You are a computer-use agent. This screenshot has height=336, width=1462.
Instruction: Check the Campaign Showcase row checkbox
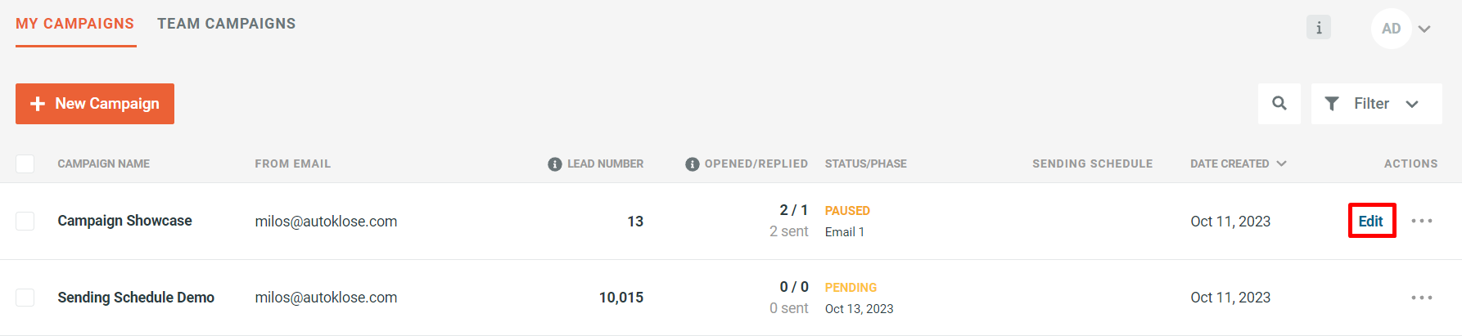click(x=25, y=221)
